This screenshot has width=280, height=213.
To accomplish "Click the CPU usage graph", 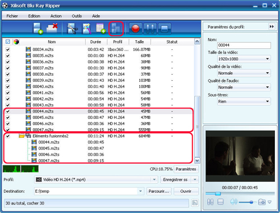I will tap(21, 169).
